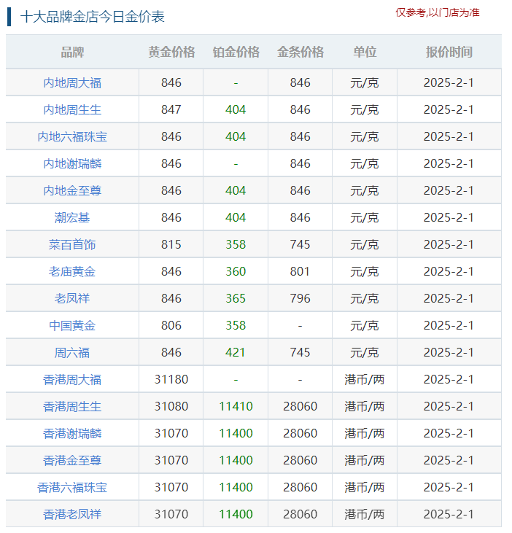Select gold price 31180 for 香港周大福
The image size is (512, 533).
point(171,379)
